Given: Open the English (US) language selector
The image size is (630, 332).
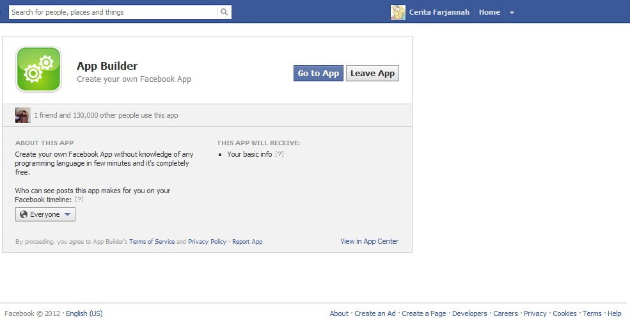Looking at the screenshot, I should tap(84, 313).
